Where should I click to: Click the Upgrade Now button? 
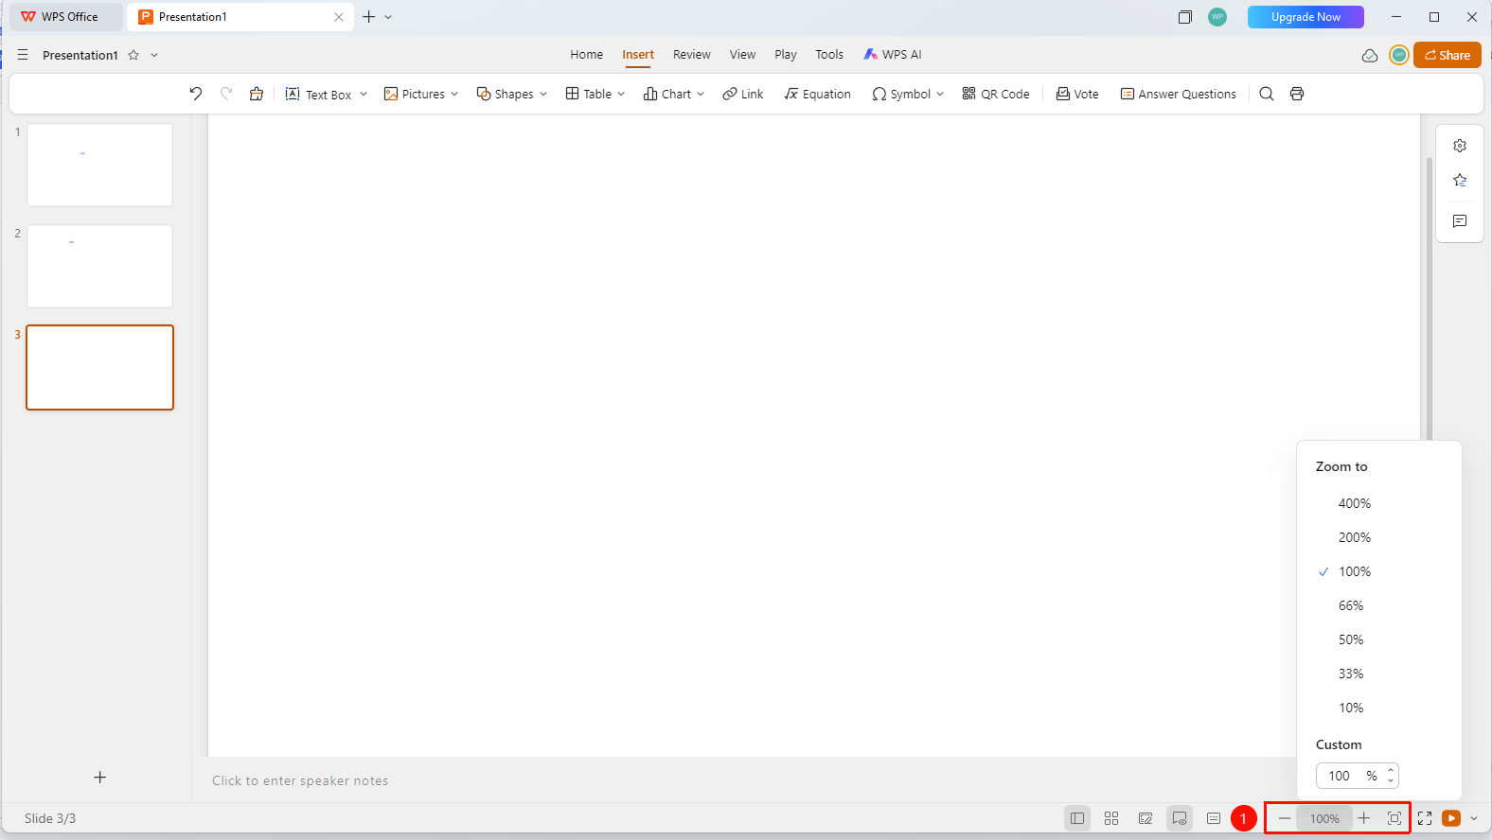point(1305,17)
